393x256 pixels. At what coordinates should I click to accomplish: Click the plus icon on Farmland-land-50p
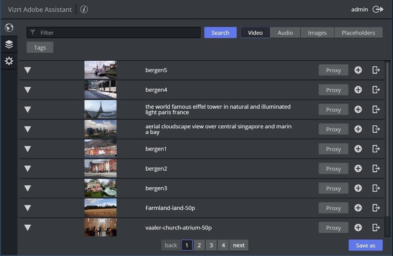tap(358, 208)
